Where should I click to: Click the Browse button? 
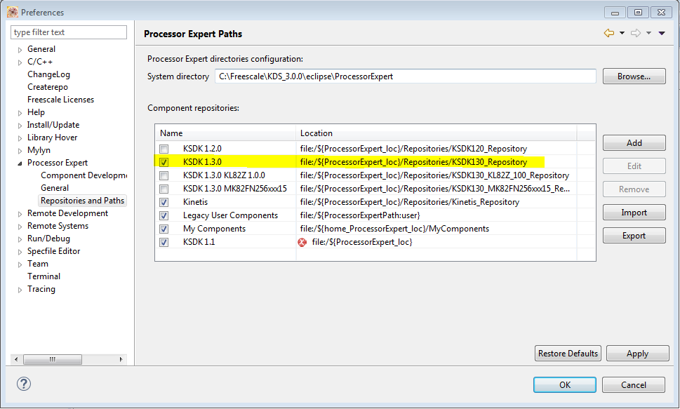634,76
